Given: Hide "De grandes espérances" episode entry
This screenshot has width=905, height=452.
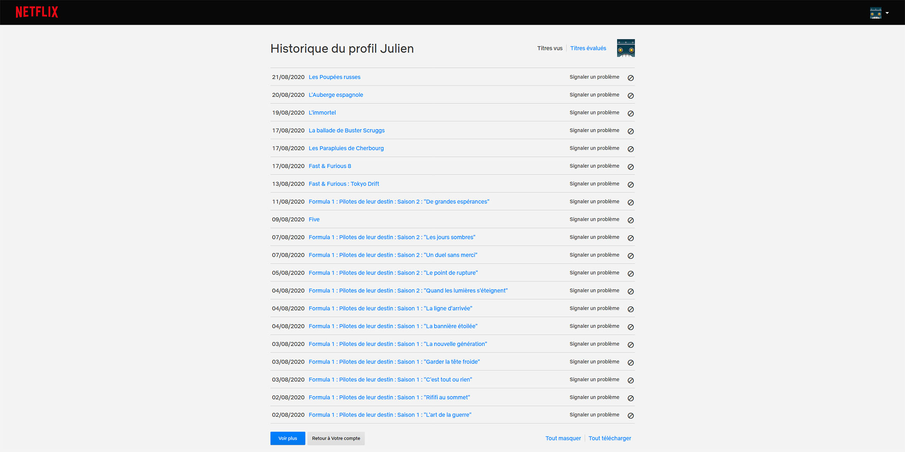Looking at the screenshot, I should 631,203.
